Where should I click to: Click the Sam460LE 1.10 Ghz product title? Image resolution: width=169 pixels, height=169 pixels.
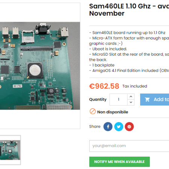pos(129,10)
